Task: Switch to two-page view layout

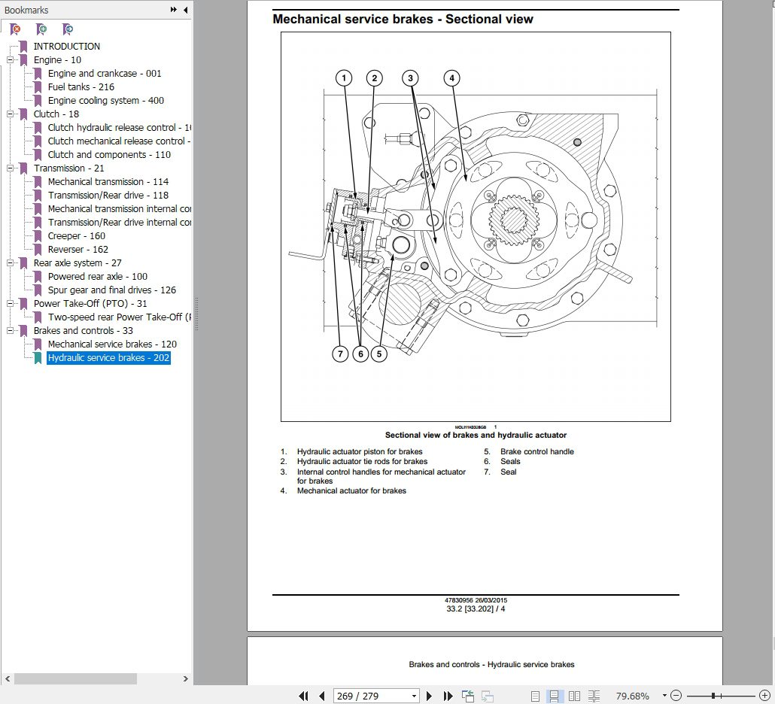Action: click(x=575, y=696)
